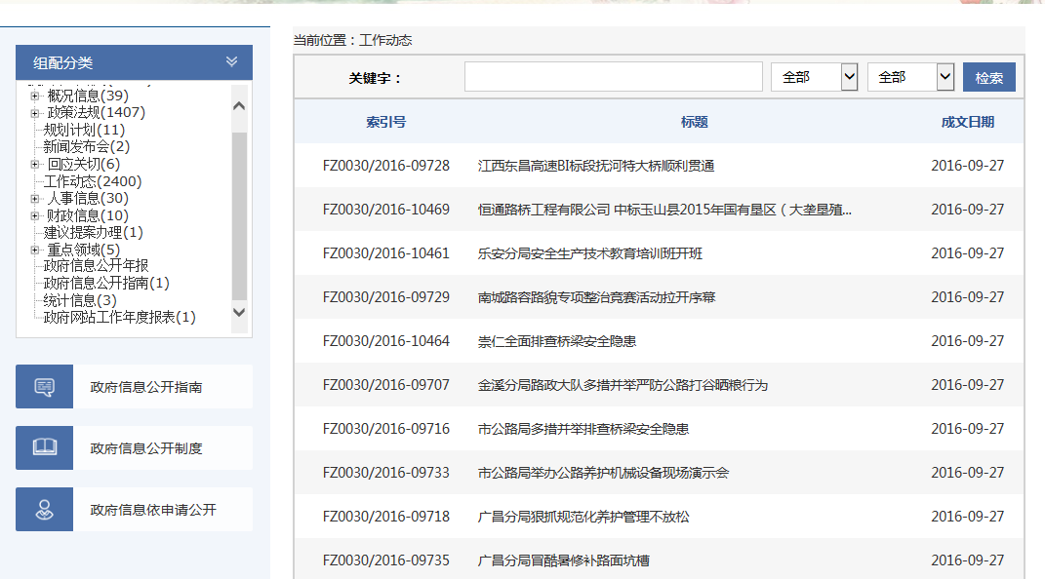Expand the 财政信息(10) tree node
Viewport: 1045px width, 579px height.
(x=35, y=215)
